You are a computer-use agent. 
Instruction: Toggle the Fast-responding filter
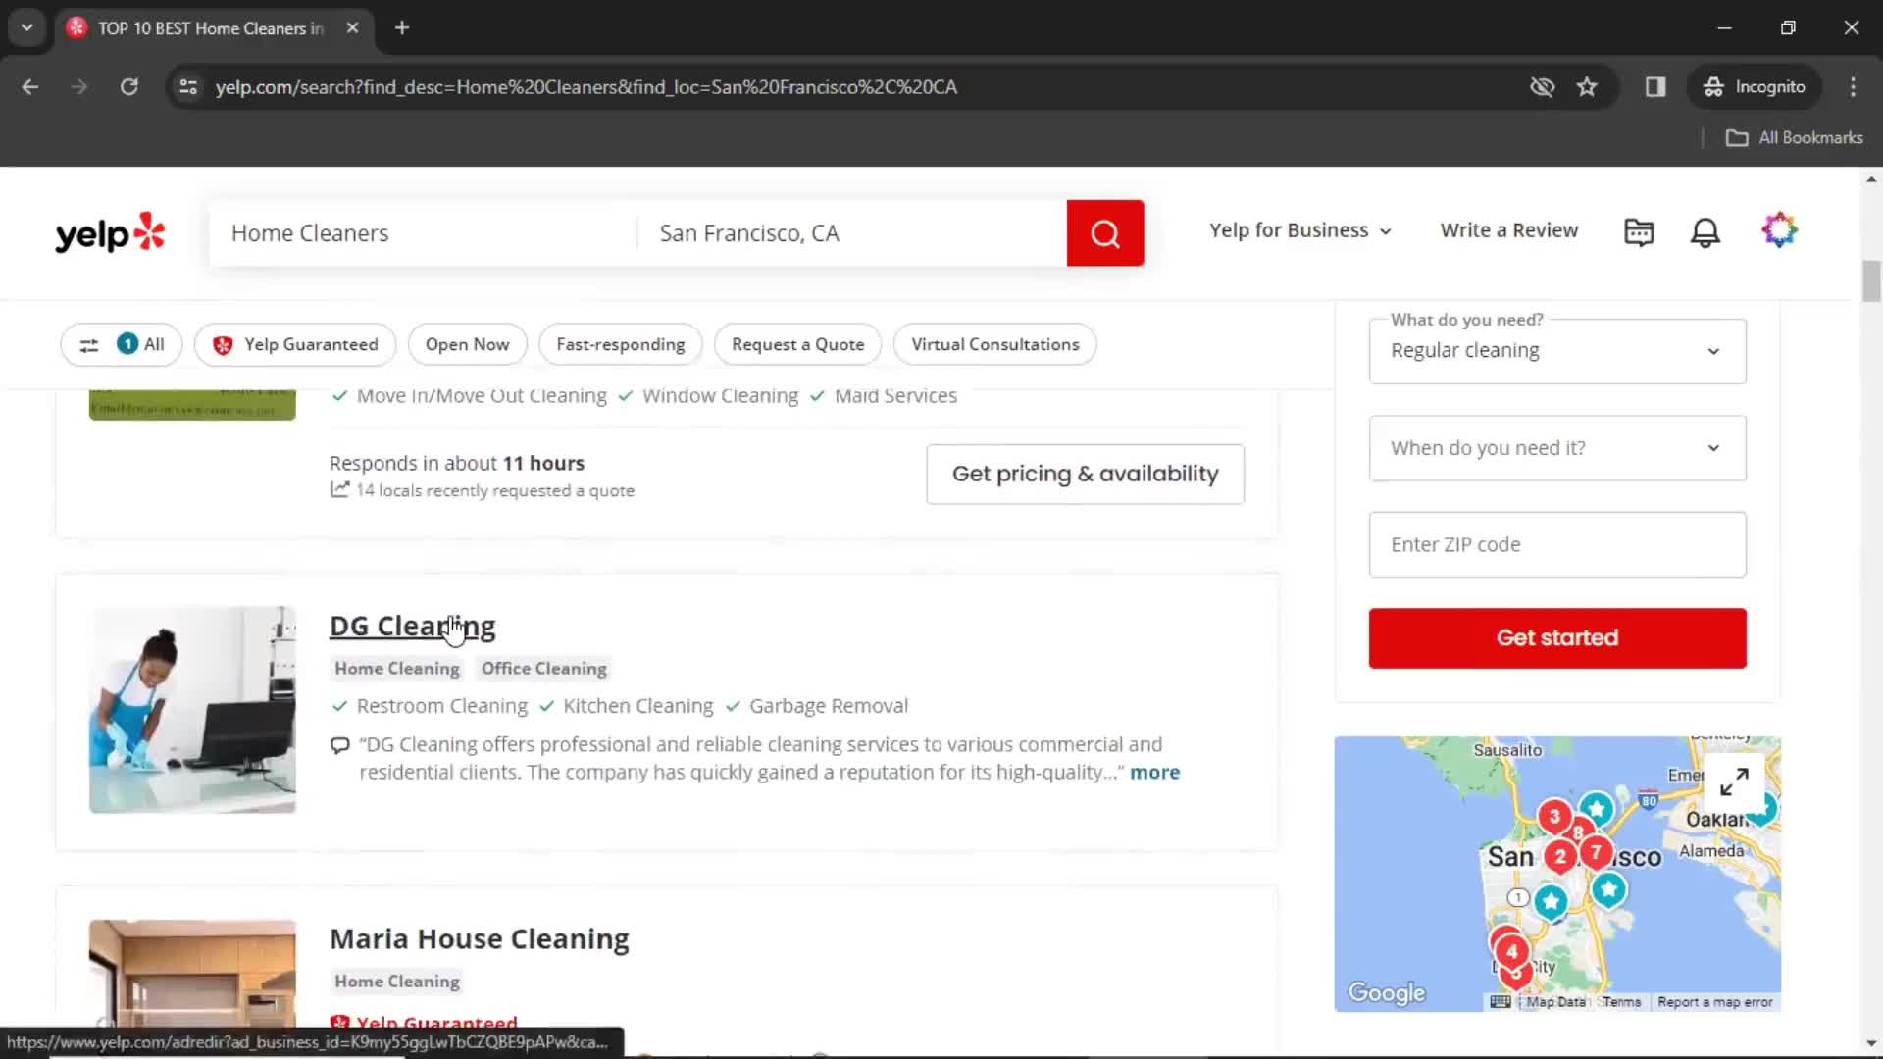point(621,342)
